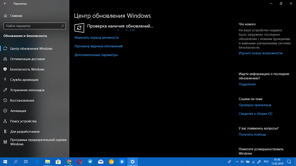Viewport: 296px width, 166px height.
Task: Click the person locator icon next to Поиск устройства
Action: pos(5,121)
